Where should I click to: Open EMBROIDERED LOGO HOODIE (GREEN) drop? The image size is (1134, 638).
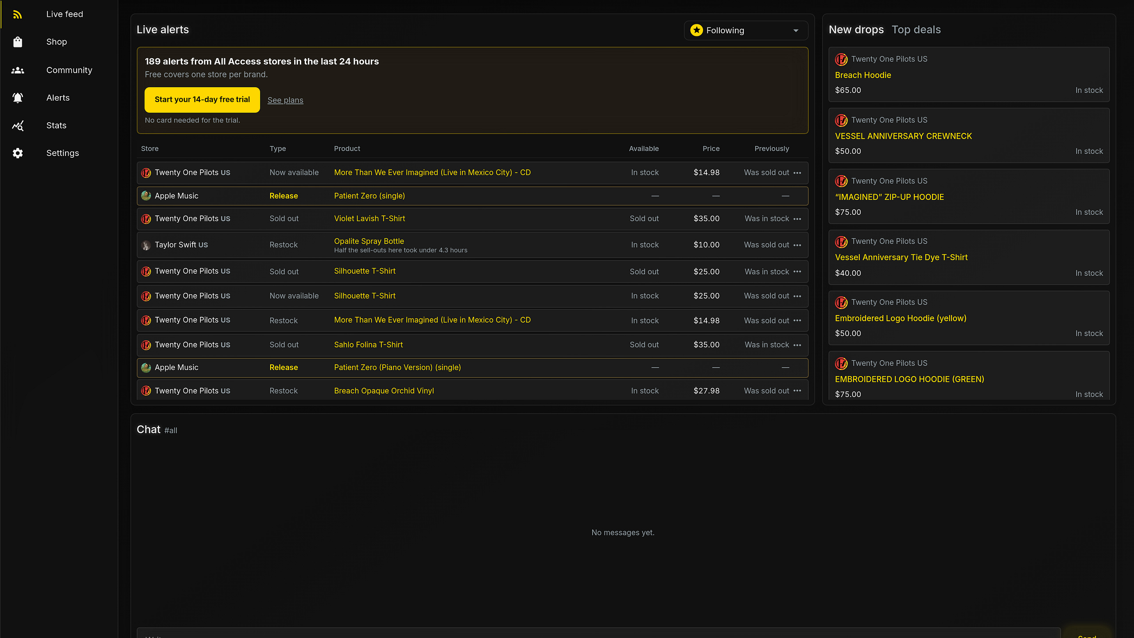(969, 376)
